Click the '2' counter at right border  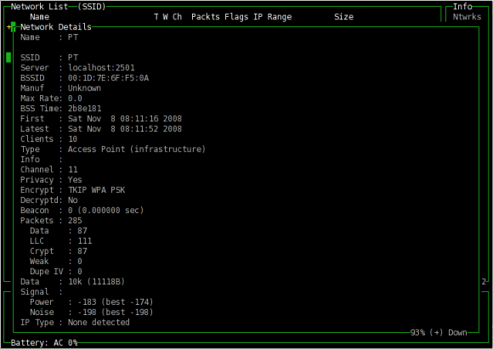(484, 282)
